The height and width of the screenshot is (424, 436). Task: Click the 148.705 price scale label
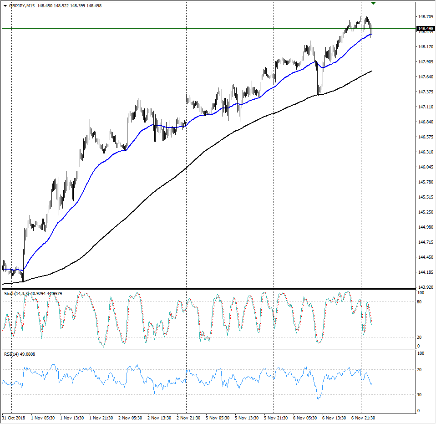pyautogui.click(x=425, y=17)
